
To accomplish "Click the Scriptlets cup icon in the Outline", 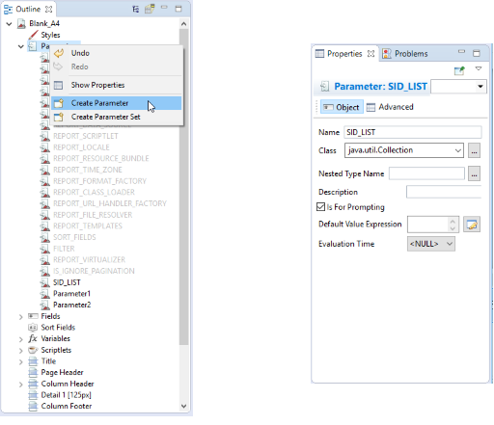I will tap(33, 350).
